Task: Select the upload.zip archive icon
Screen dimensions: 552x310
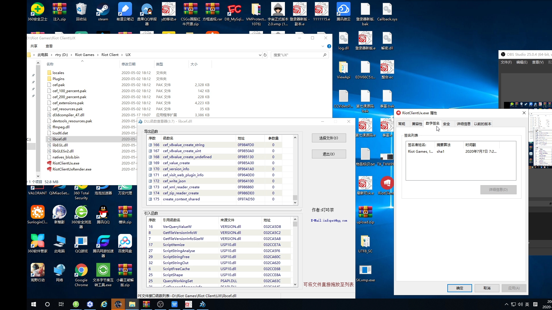Action: point(365,215)
